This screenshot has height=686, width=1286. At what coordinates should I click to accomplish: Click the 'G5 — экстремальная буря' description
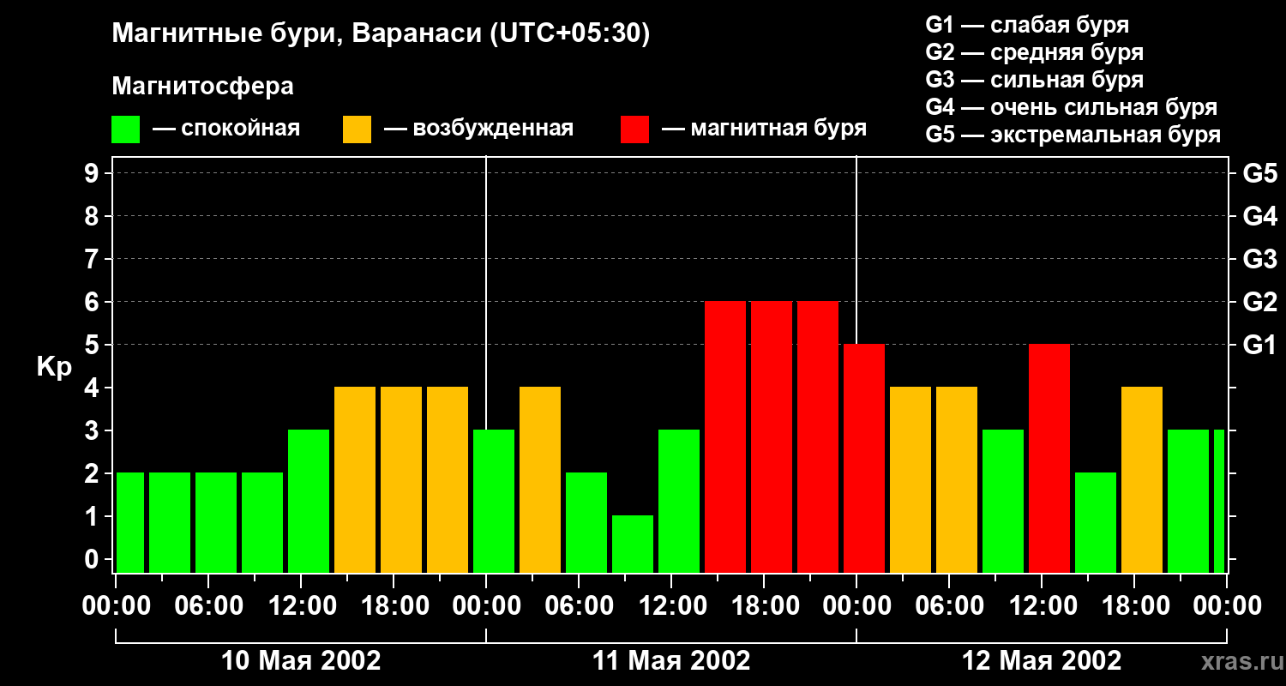tap(1073, 135)
